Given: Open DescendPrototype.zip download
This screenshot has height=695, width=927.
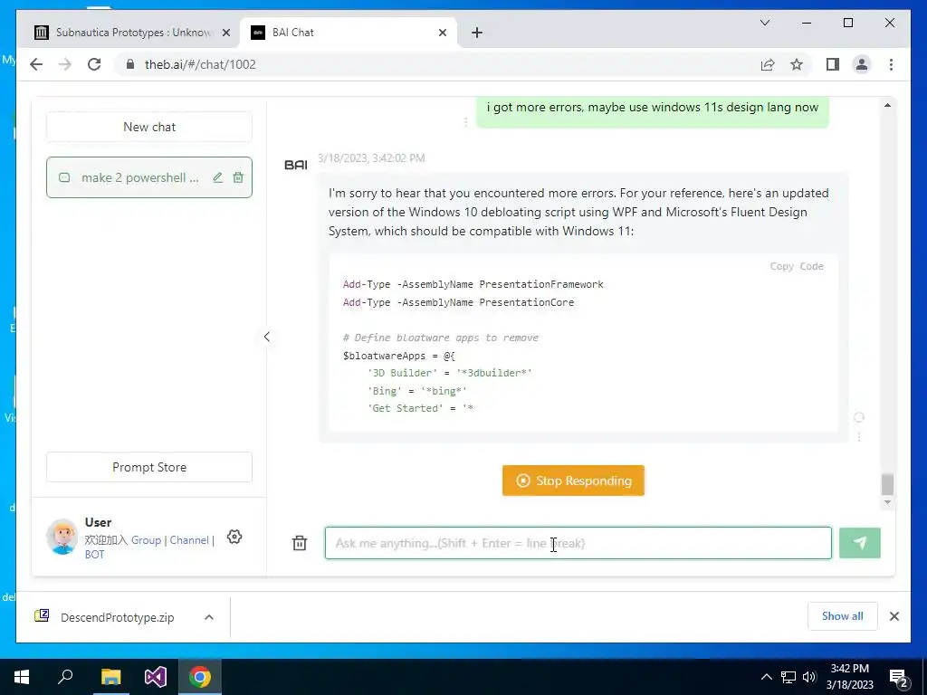Looking at the screenshot, I should pos(117,617).
